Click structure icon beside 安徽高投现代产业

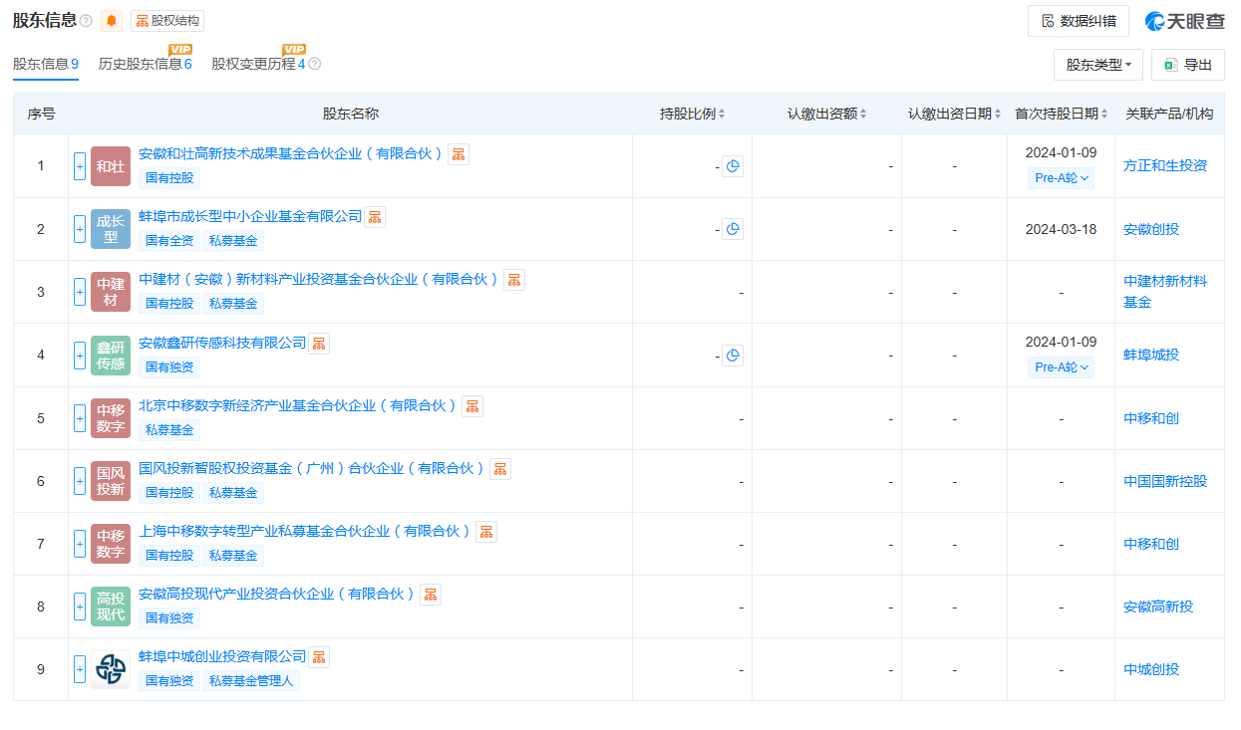tap(431, 595)
